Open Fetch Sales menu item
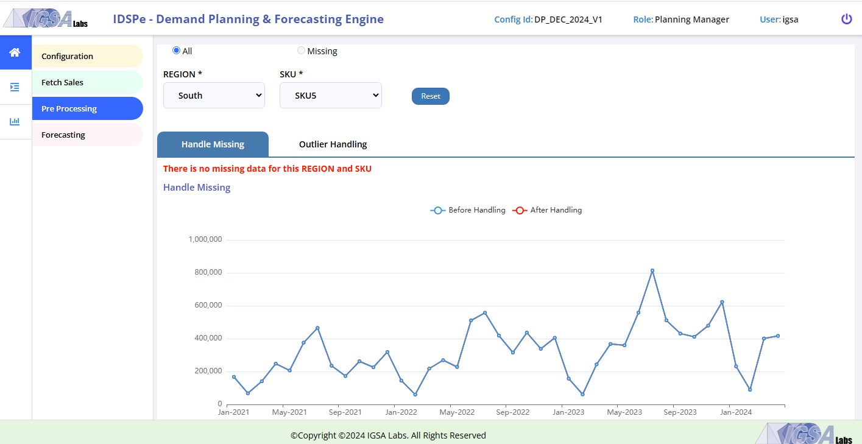 tap(88, 82)
